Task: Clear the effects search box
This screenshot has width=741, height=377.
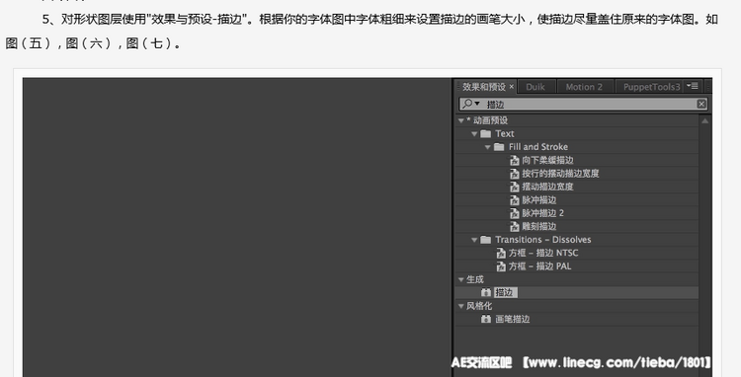Action: click(x=701, y=104)
